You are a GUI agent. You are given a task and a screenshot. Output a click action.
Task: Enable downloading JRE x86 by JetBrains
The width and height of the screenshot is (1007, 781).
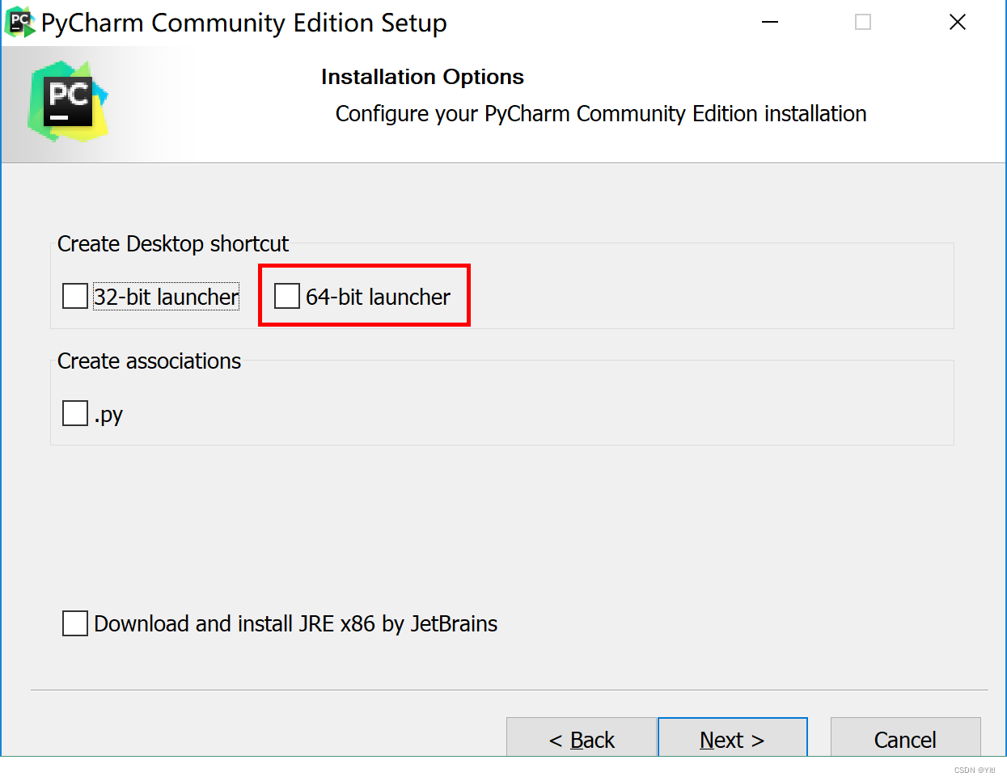point(74,623)
